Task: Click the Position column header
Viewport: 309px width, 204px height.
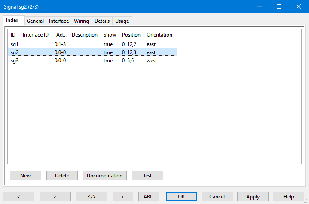Action: [x=131, y=35]
